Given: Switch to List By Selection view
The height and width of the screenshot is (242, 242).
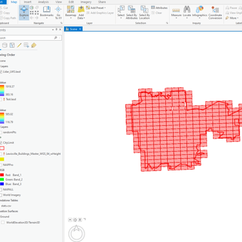Looking at the screenshot, I should (x=12, y=45).
